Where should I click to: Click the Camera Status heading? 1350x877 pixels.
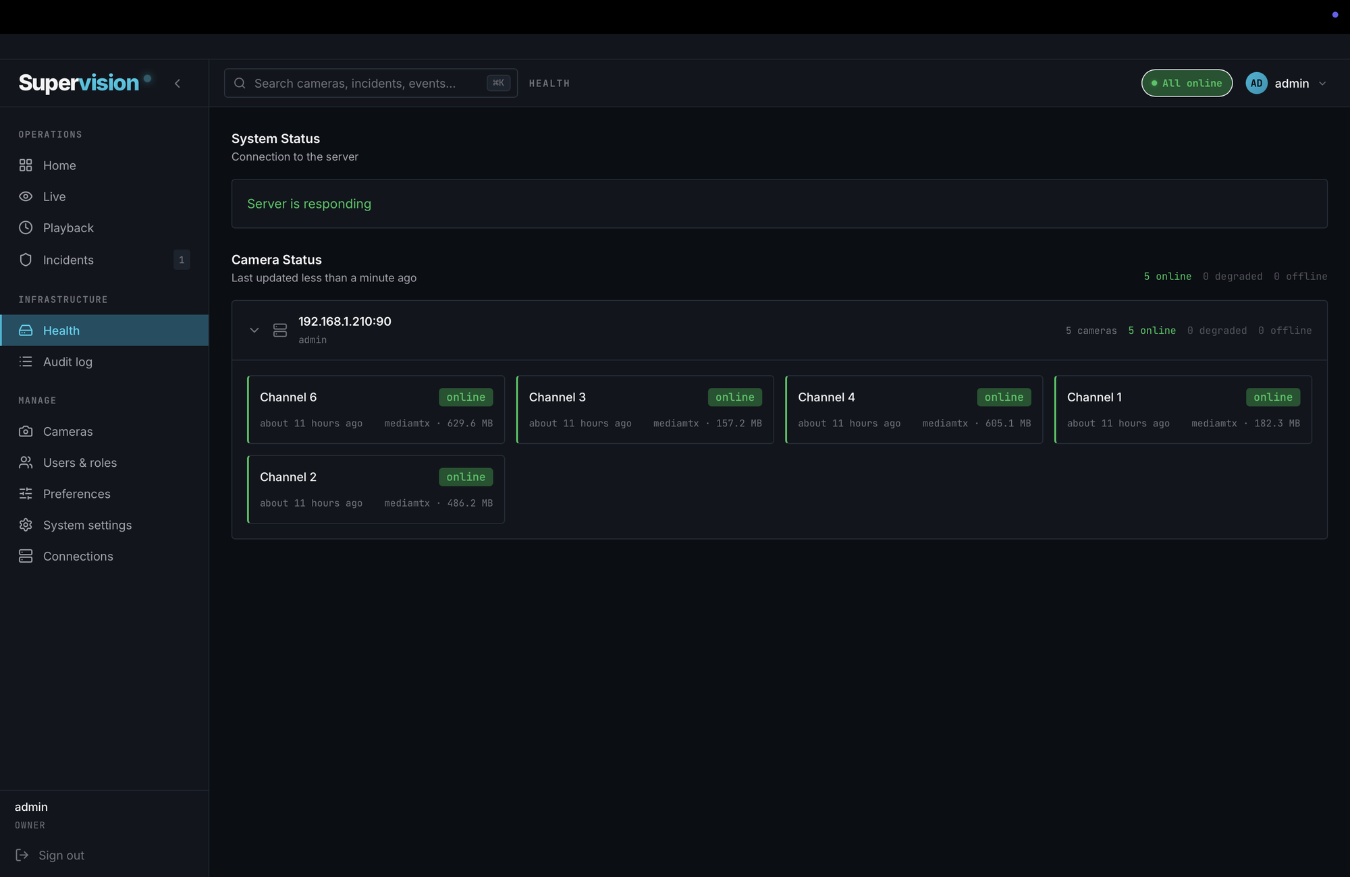(x=277, y=260)
